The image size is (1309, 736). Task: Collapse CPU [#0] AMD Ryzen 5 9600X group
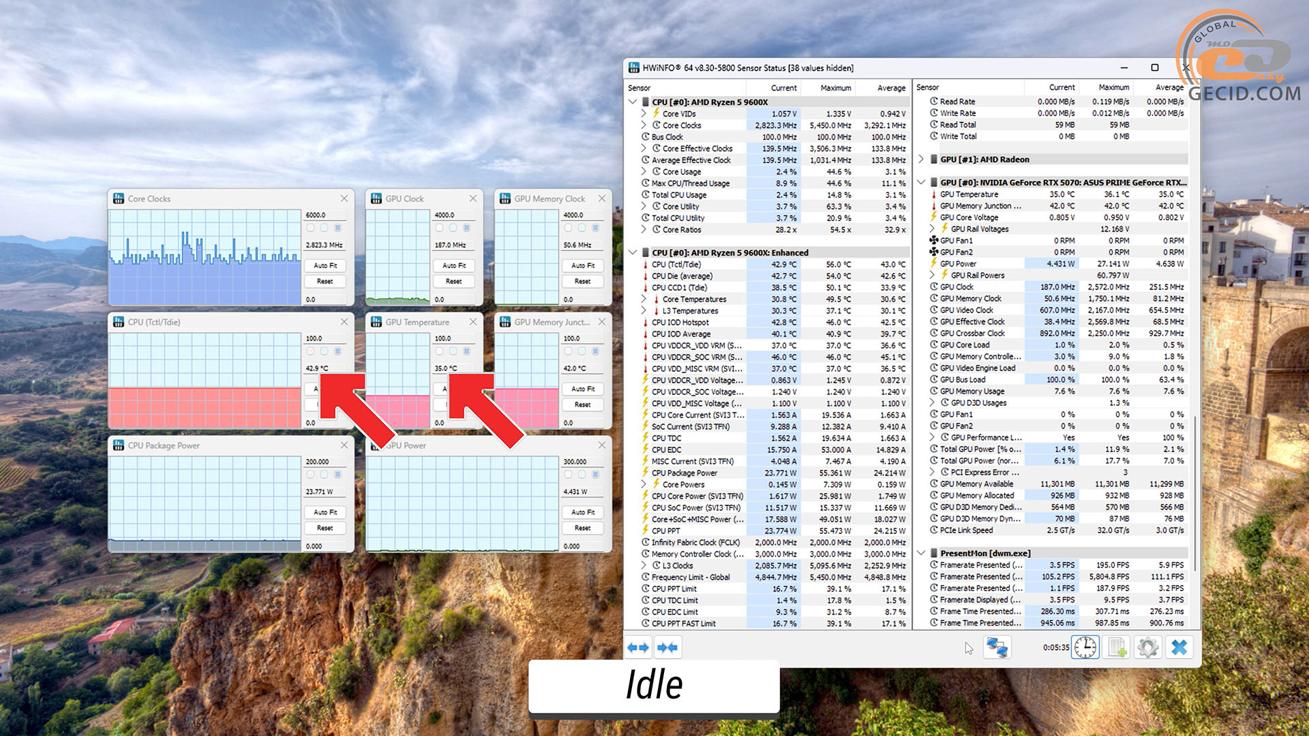633,102
